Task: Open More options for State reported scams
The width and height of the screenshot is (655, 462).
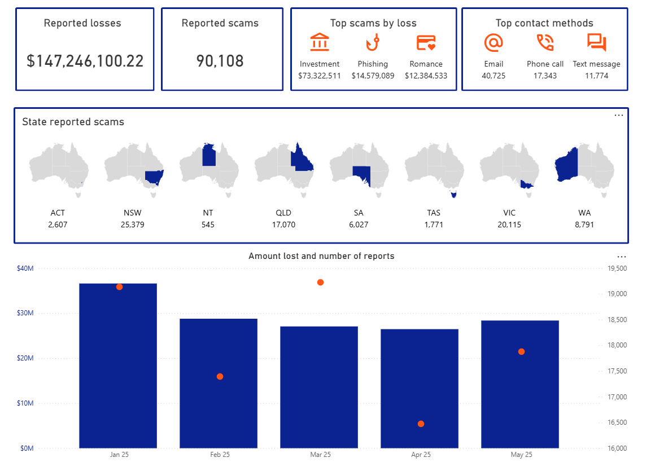Action: pyautogui.click(x=619, y=115)
